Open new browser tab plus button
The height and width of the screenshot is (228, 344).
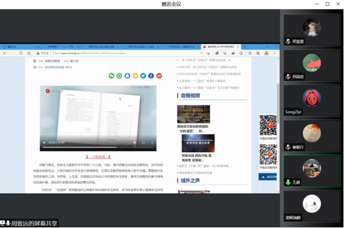pos(244,47)
